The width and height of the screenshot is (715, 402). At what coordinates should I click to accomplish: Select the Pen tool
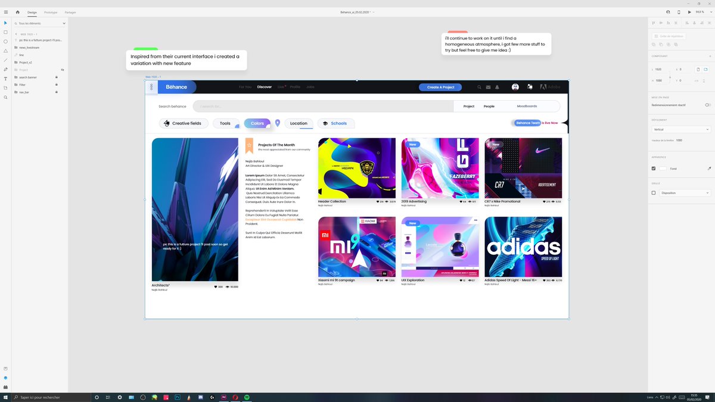5,69
